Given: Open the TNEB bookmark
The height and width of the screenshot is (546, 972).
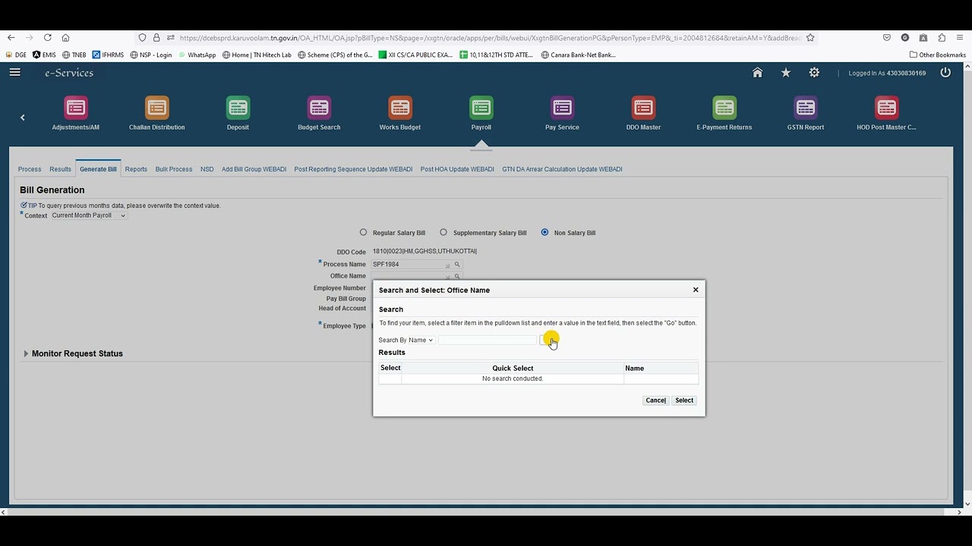Looking at the screenshot, I should coord(74,55).
